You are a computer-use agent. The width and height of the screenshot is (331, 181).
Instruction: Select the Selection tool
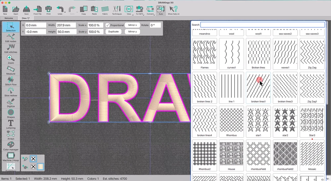point(11,27)
